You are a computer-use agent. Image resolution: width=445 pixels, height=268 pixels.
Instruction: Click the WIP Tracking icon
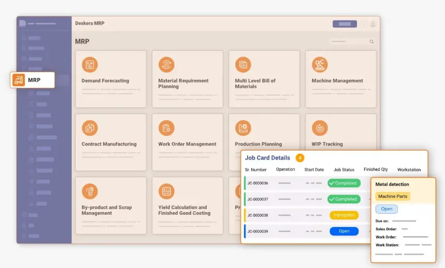(320, 128)
